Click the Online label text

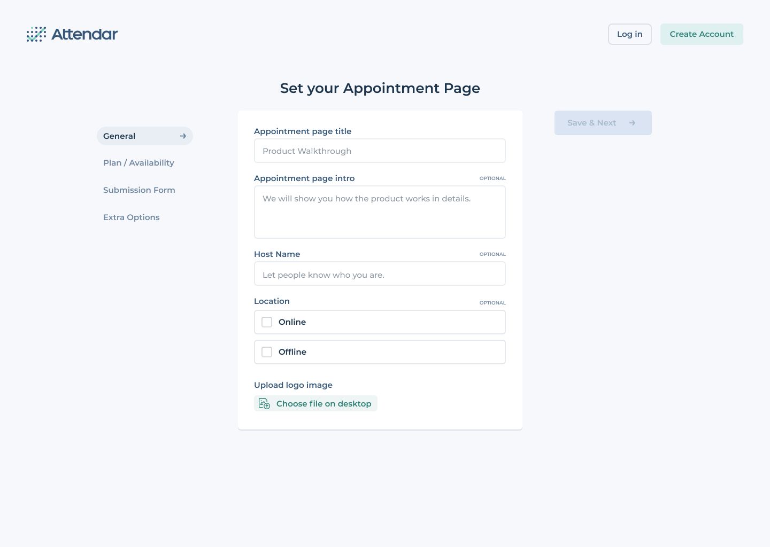coord(292,322)
